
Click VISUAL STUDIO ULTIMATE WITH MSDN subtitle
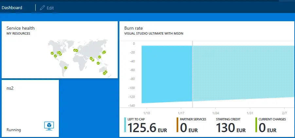point(154,34)
